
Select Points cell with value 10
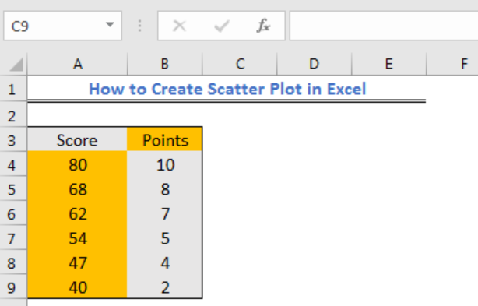coord(165,164)
